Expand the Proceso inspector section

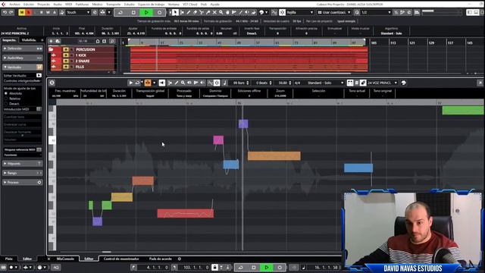click(23, 183)
